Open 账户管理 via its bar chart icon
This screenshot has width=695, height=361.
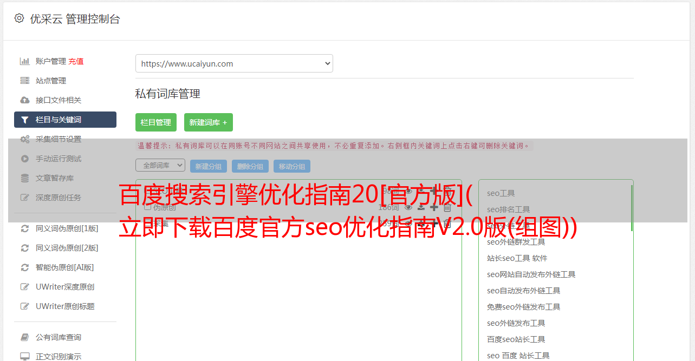click(25, 61)
